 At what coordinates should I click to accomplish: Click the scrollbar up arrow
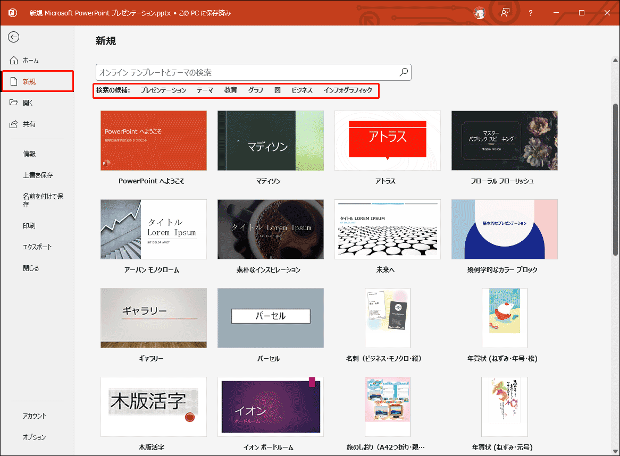tap(615, 61)
